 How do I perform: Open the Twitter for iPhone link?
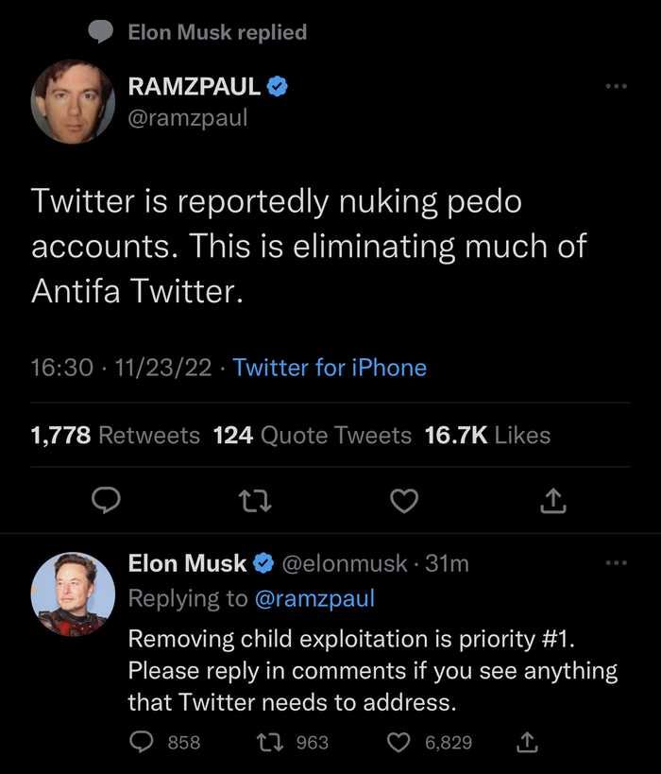[330, 368]
